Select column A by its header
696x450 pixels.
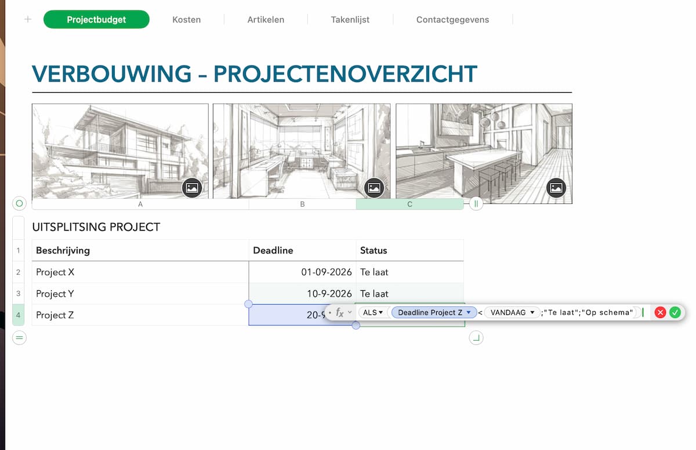(140, 204)
